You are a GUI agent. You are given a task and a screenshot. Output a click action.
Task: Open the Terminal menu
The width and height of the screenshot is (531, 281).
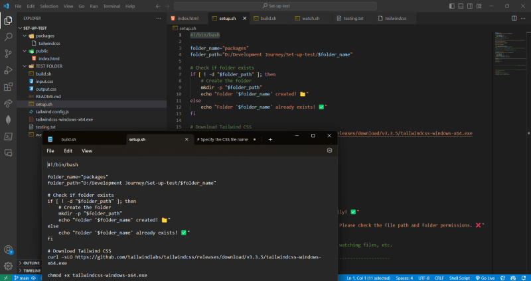point(112,6)
